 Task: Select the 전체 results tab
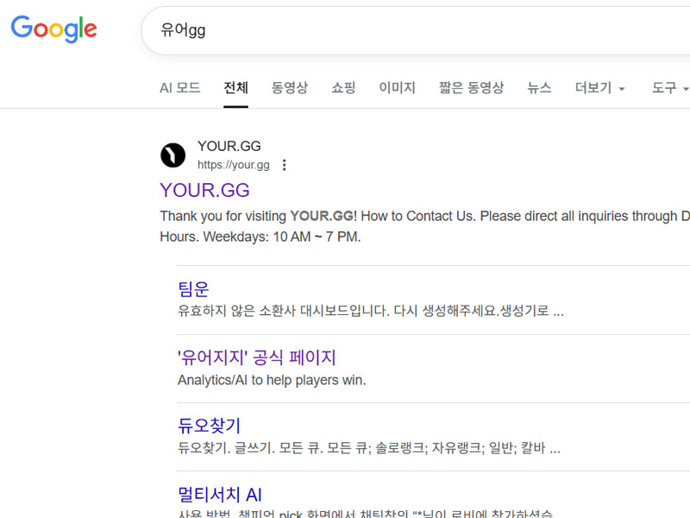click(235, 87)
